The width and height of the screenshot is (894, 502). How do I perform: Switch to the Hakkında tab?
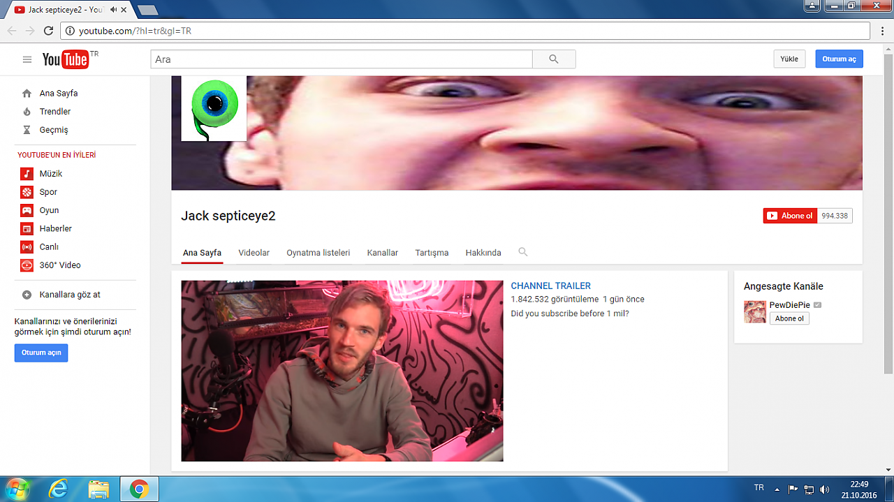click(x=483, y=253)
